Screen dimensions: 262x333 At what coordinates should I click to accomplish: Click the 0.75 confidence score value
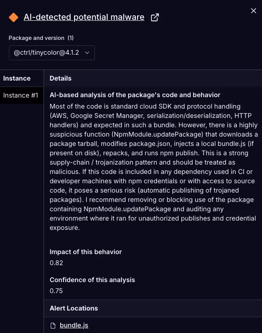click(x=56, y=291)
